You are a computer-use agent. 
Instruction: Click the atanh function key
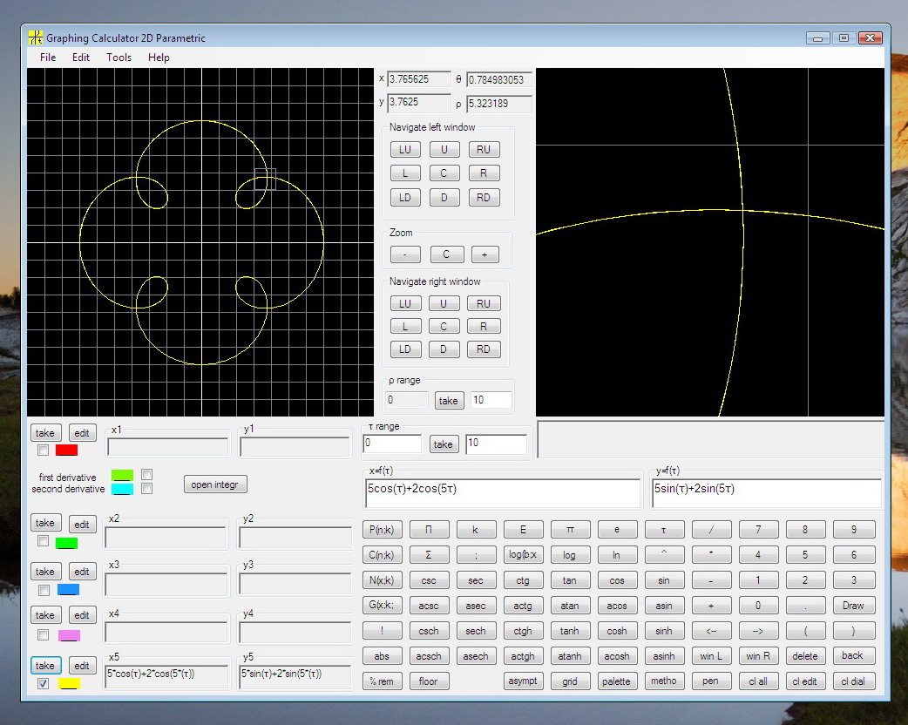point(570,656)
